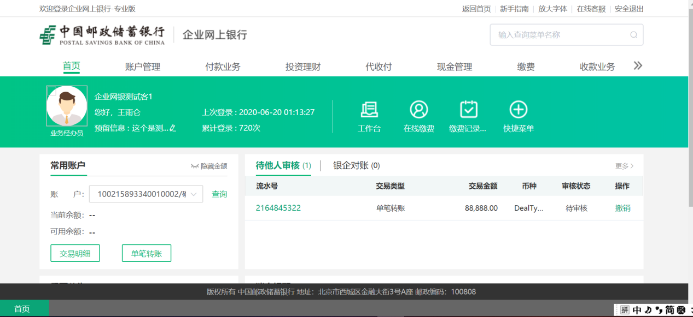This screenshot has width=693, height=317.
Task: Click the search magnifier icon
Action: 633,34
